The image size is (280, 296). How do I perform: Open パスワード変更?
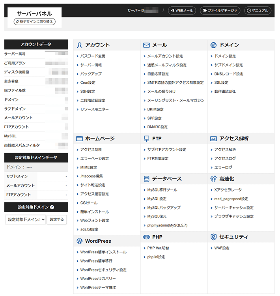(93, 56)
